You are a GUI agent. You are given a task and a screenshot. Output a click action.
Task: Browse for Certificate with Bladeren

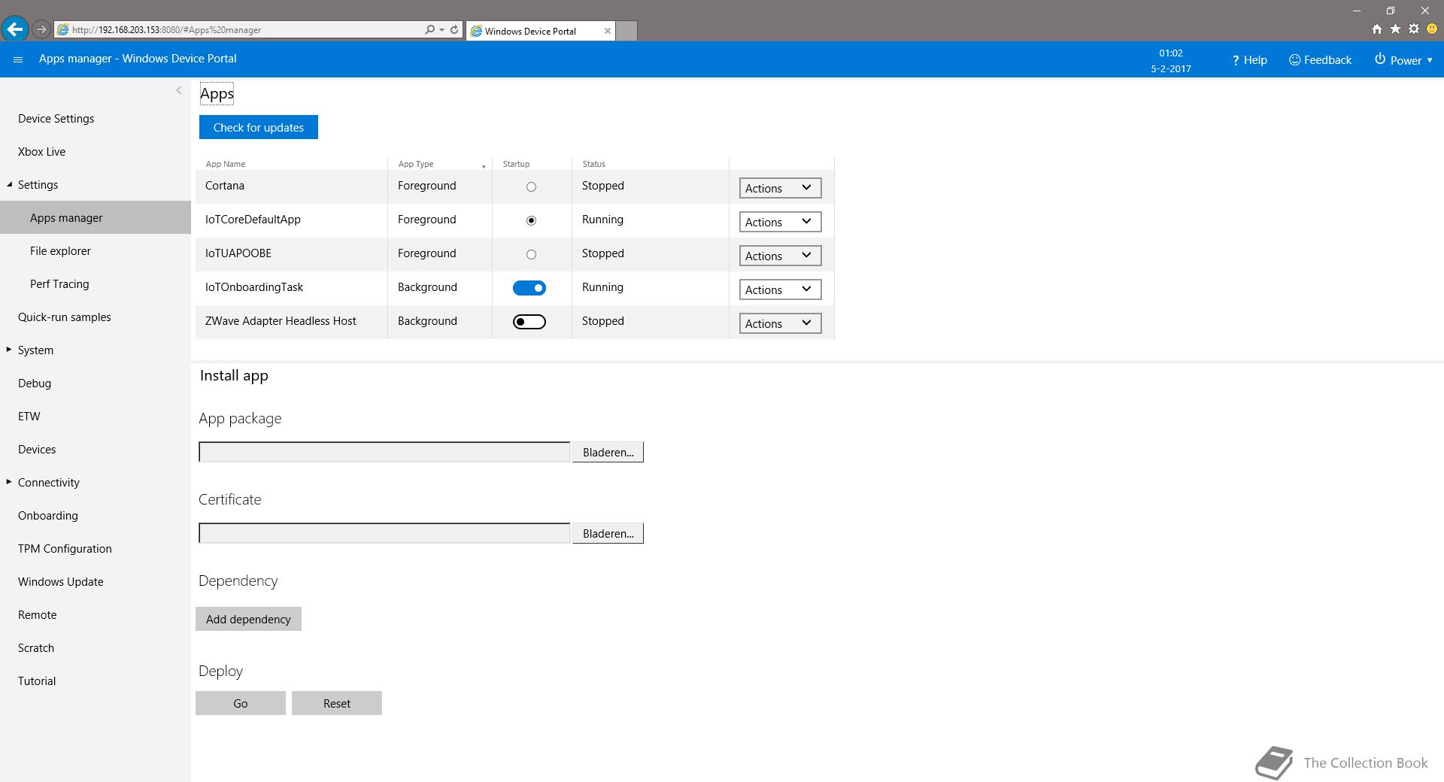tap(608, 533)
